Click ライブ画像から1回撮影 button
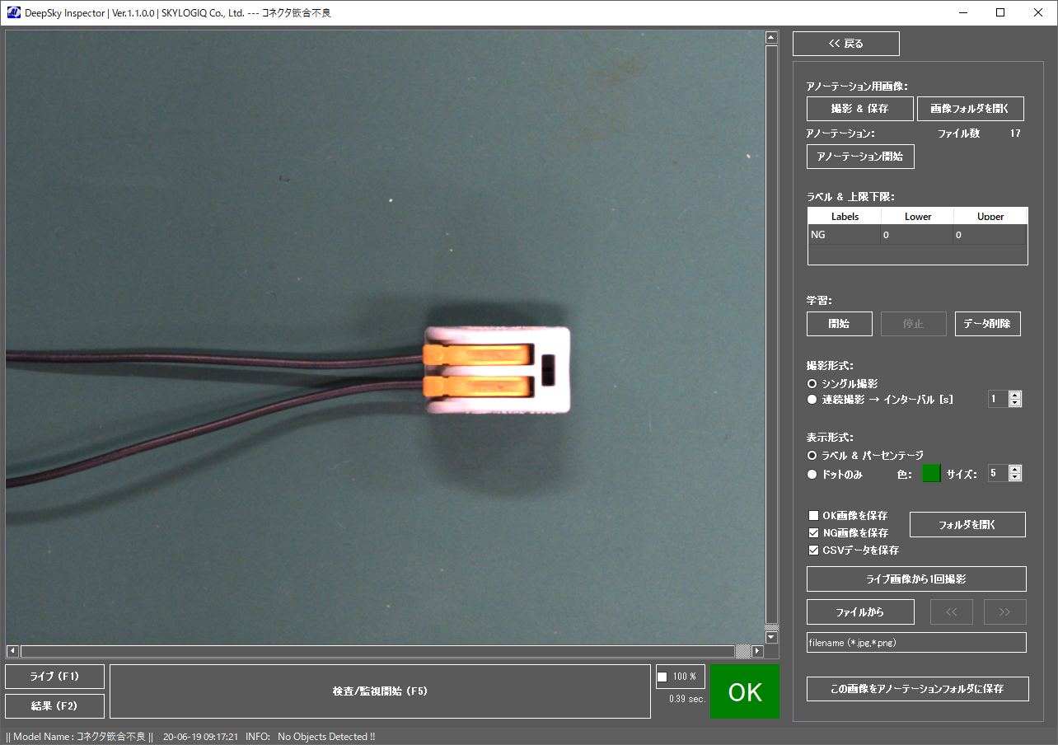Image resolution: width=1058 pixels, height=745 pixels. pos(916,579)
